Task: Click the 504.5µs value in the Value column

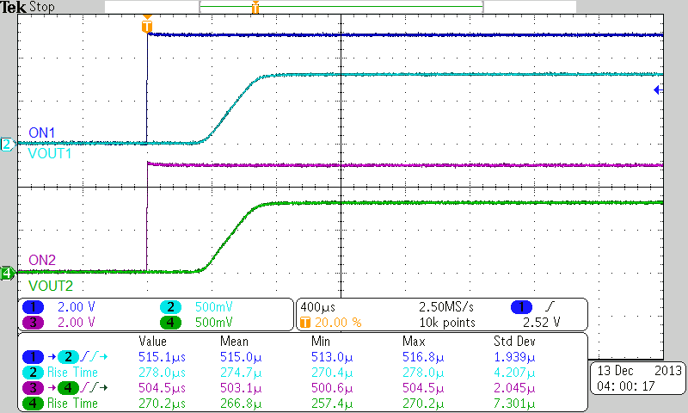Action: click(x=162, y=388)
